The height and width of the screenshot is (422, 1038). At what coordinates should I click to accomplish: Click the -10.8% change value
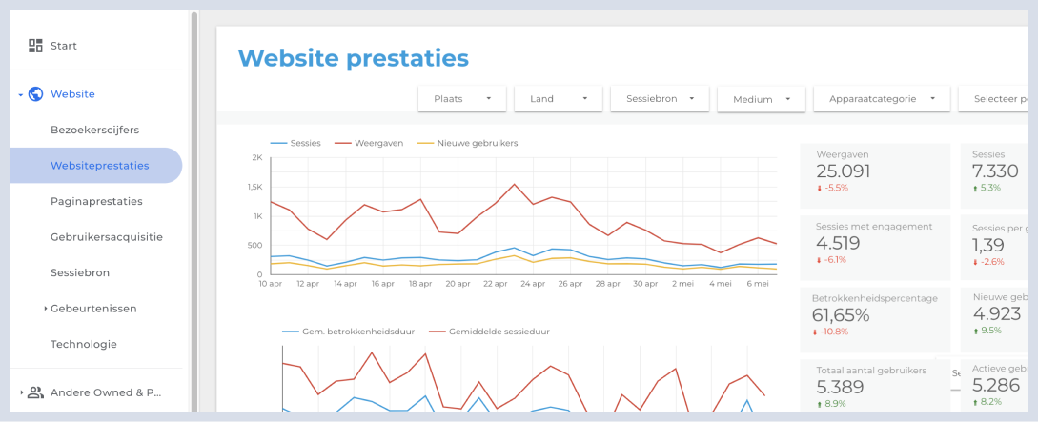[x=832, y=332]
